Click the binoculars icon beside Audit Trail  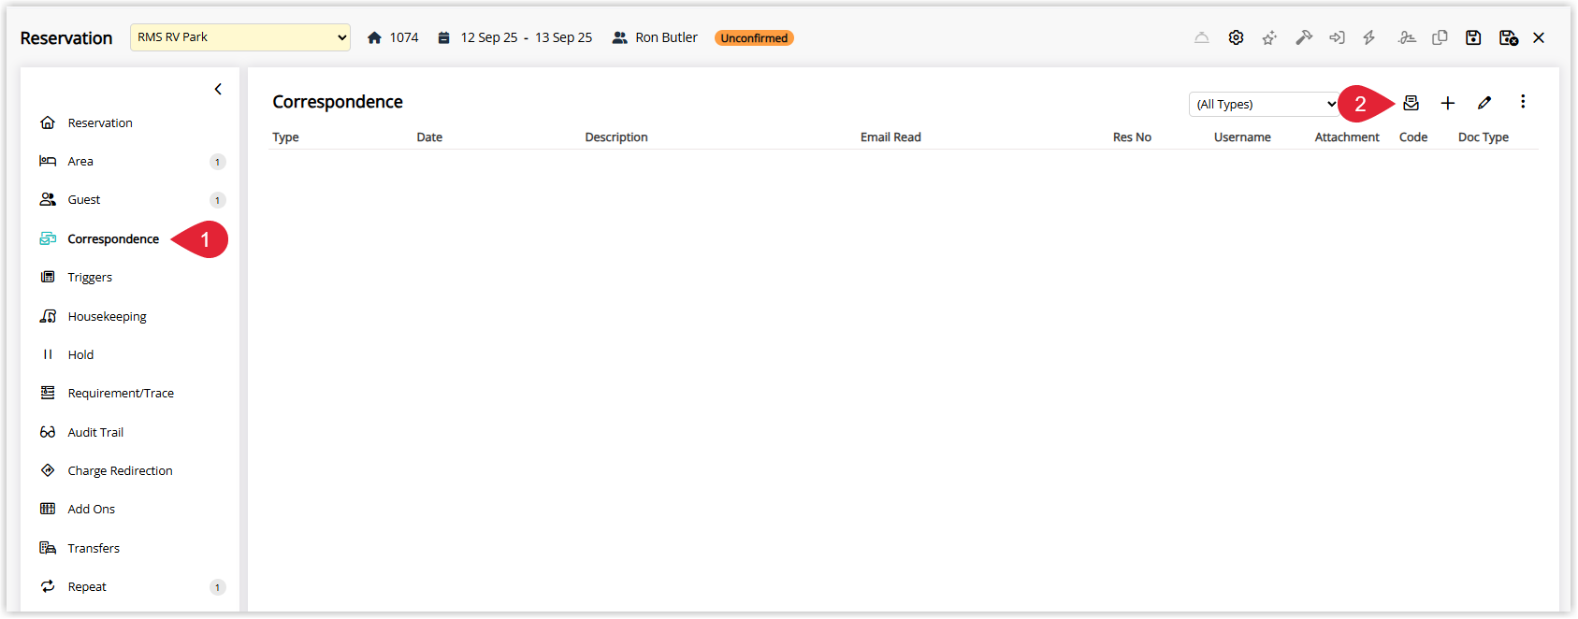(x=48, y=432)
